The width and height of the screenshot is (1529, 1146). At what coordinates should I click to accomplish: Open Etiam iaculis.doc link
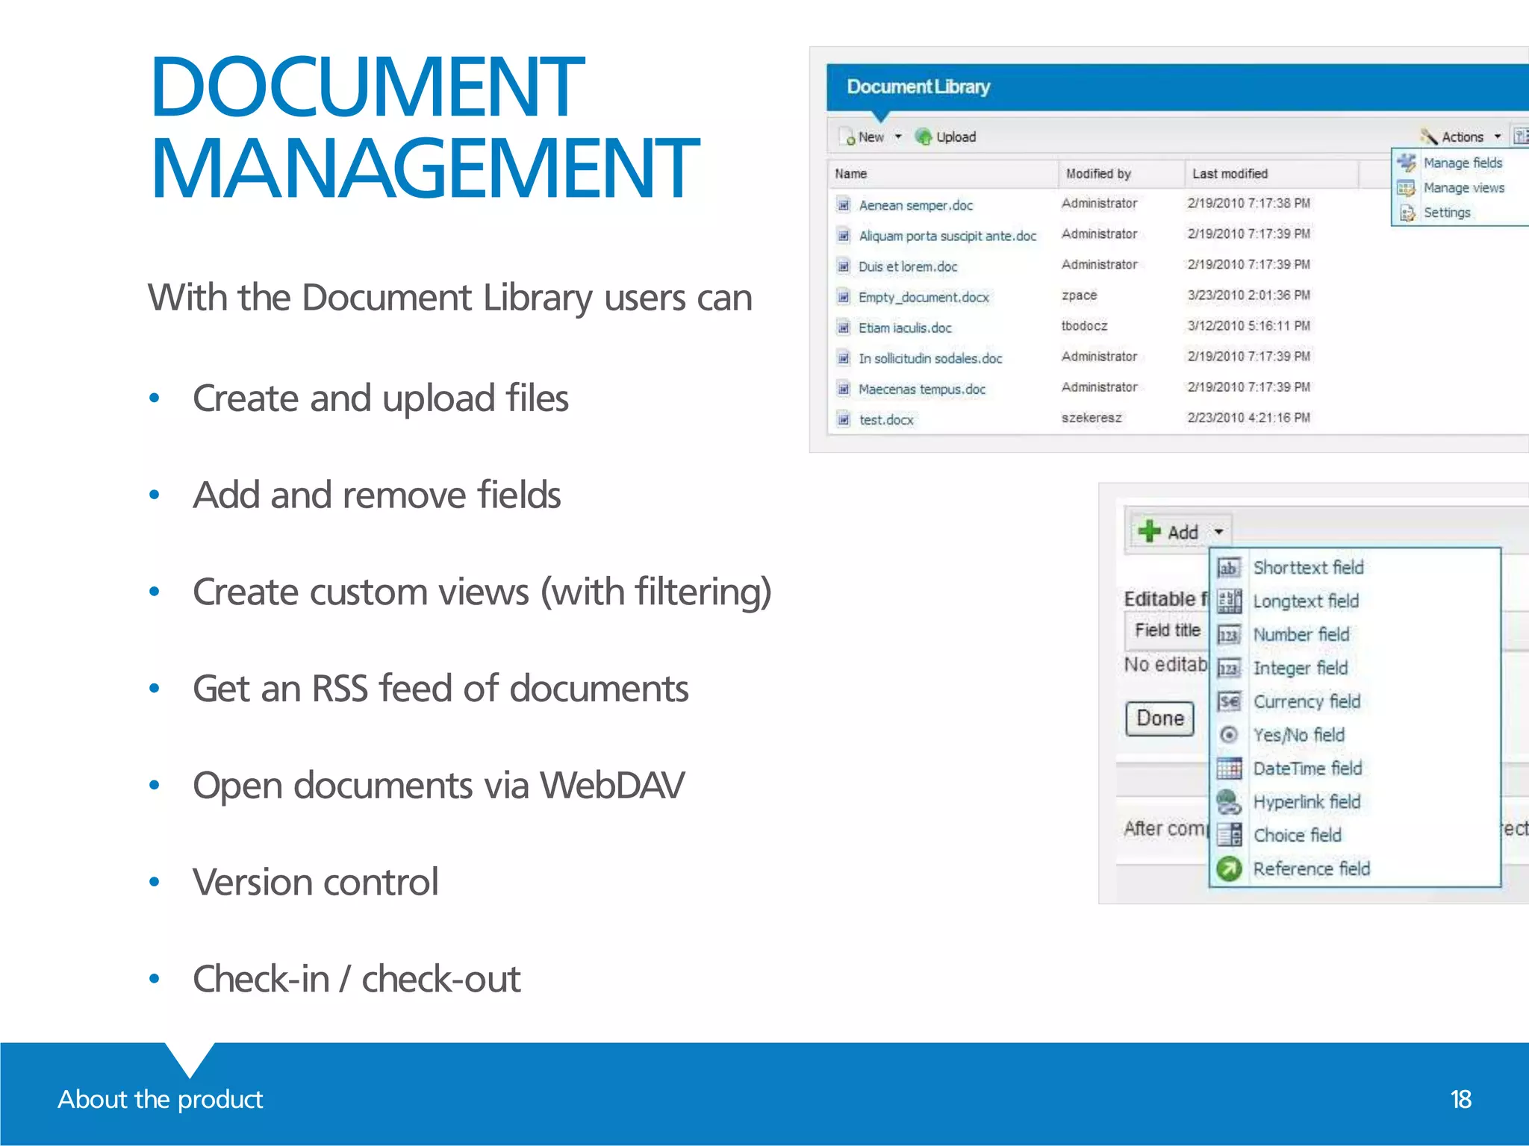pos(905,328)
